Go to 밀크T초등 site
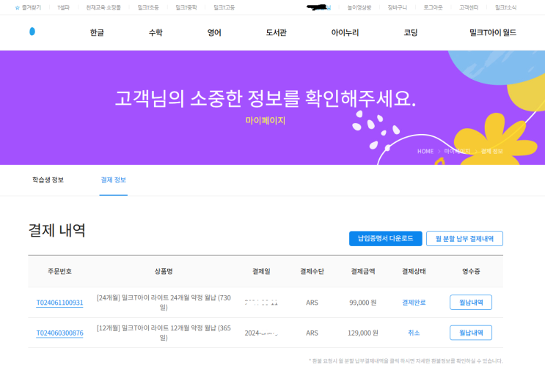The width and height of the screenshot is (545, 381). [148, 7]
